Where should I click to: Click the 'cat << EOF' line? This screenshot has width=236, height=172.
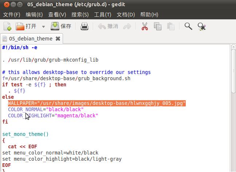click(23, 147)
